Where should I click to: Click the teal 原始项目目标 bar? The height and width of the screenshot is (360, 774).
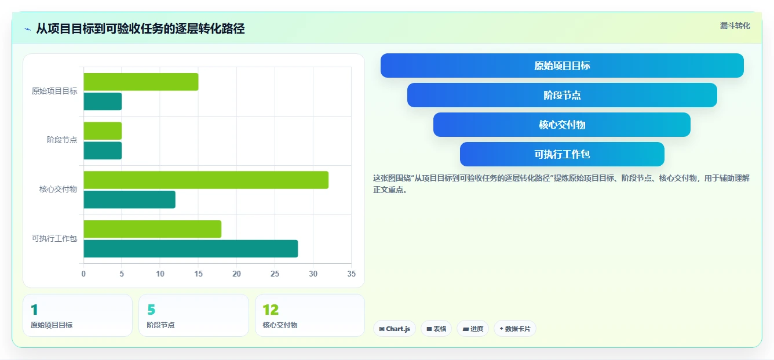[x=103, y=101]
